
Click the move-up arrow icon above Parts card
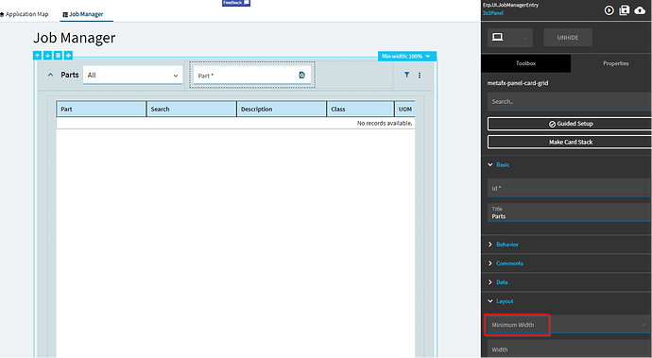38,55
